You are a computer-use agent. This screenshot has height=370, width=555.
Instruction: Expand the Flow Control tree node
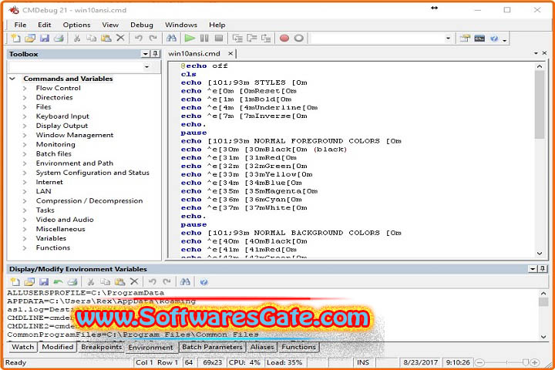pyautogui.click(x=25, y=88)
